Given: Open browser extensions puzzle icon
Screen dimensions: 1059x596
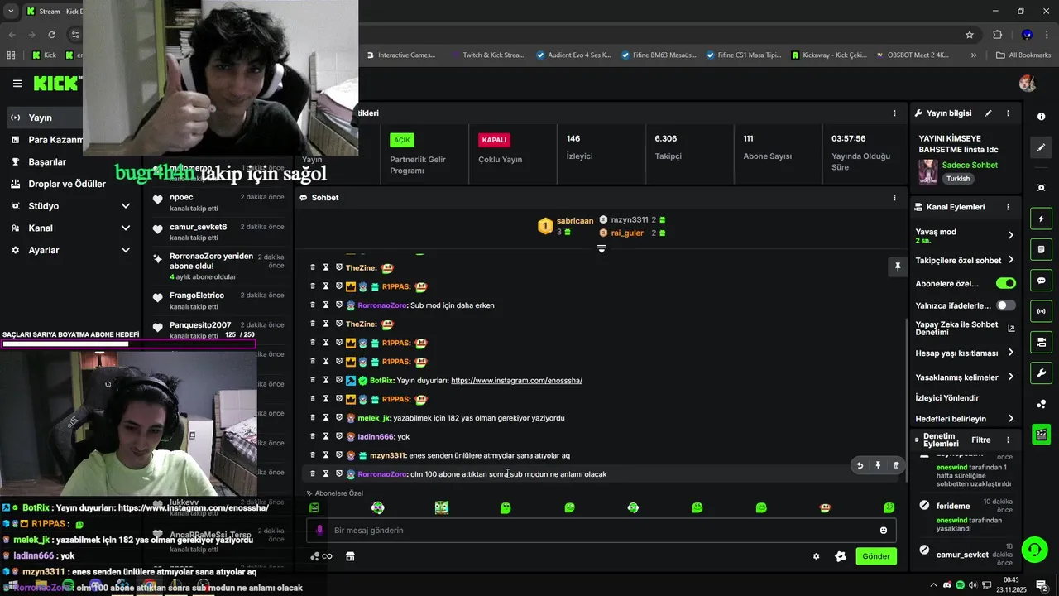Looking at the screenshot, I should (x=997, y=35).
